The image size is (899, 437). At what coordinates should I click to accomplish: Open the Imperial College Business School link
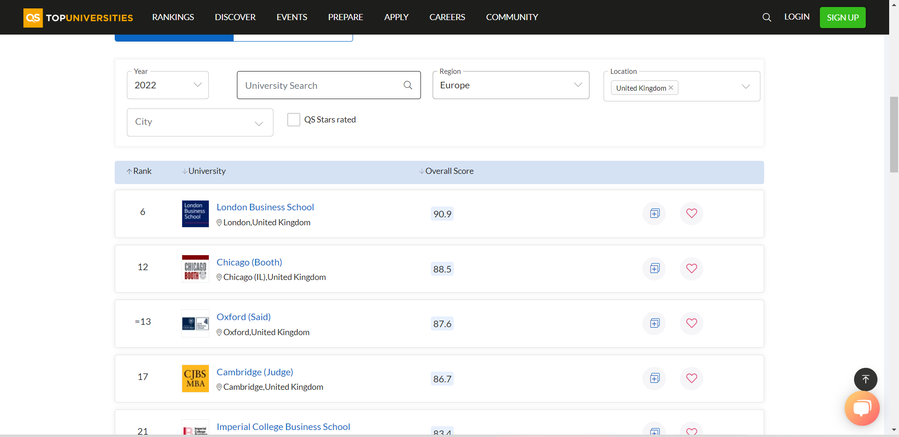283,427
